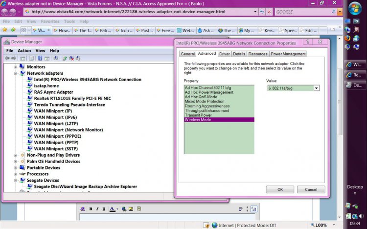This screenshot has width=367, height=229.
Task: Click the IE refresh button beside address bar
Action: (262, 12)
